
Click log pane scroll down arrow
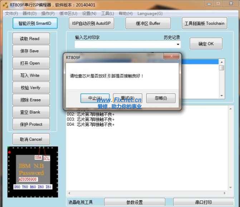click(230, 187)
